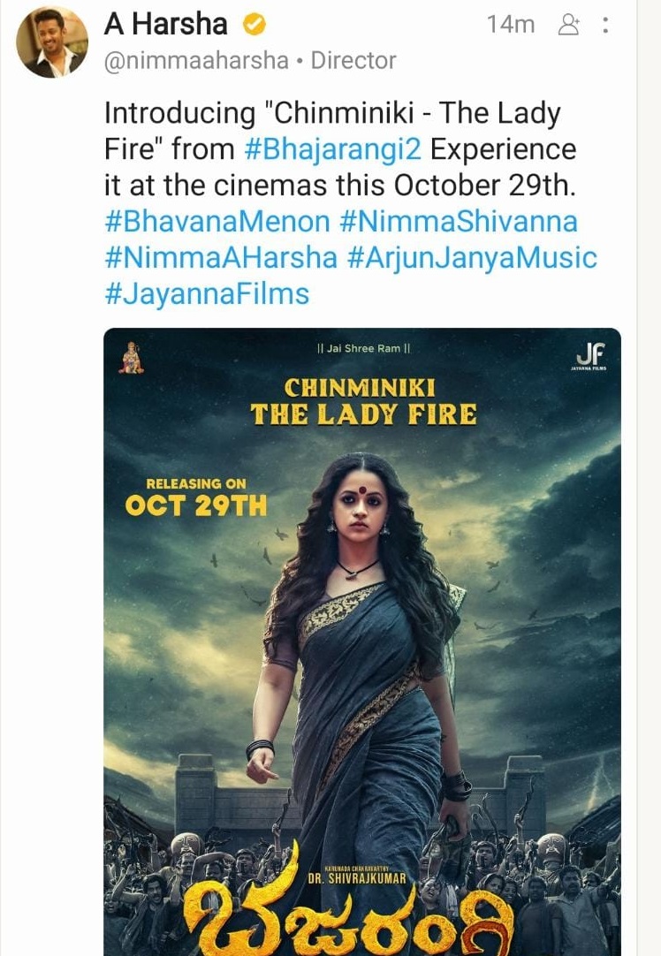Click the follow person icon
This screenshot has height=956, width=661.
click(568, 25)
